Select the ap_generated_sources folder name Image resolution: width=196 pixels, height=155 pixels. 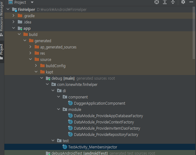tap(58, 47)
